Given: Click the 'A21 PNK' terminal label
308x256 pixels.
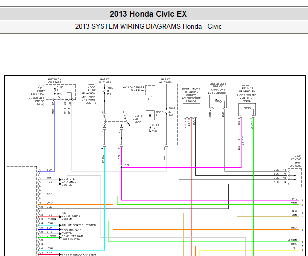Looking at the screenshot, I should (45, 253).
